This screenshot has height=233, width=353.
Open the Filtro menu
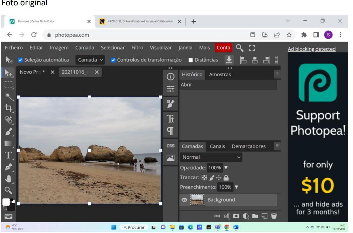tap(137, 48)
